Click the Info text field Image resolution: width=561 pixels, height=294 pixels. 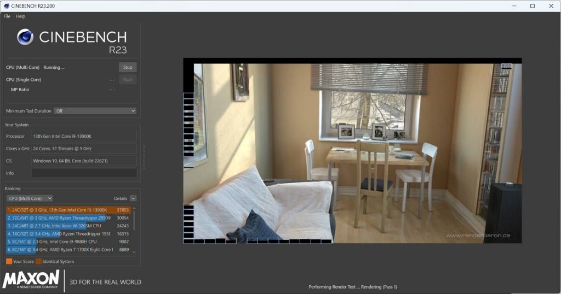[84, 173]
